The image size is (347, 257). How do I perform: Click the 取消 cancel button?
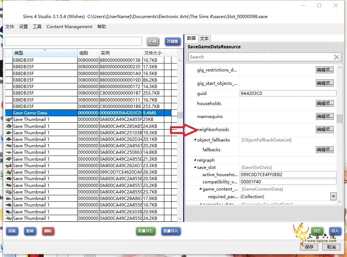pos(331,247)
